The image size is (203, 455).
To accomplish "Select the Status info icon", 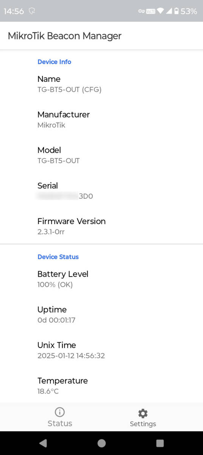I will point(60,412).
